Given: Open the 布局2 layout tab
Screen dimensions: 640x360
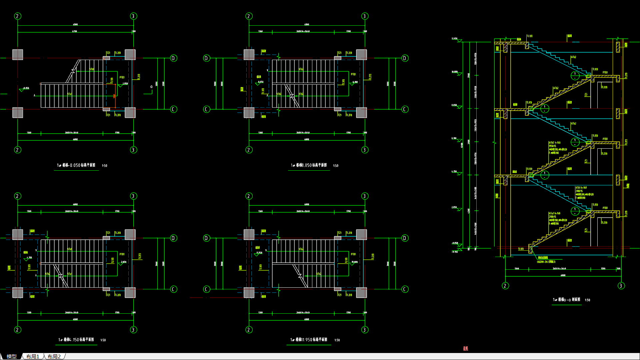Looking at the screenshot, I should point(54,356).
